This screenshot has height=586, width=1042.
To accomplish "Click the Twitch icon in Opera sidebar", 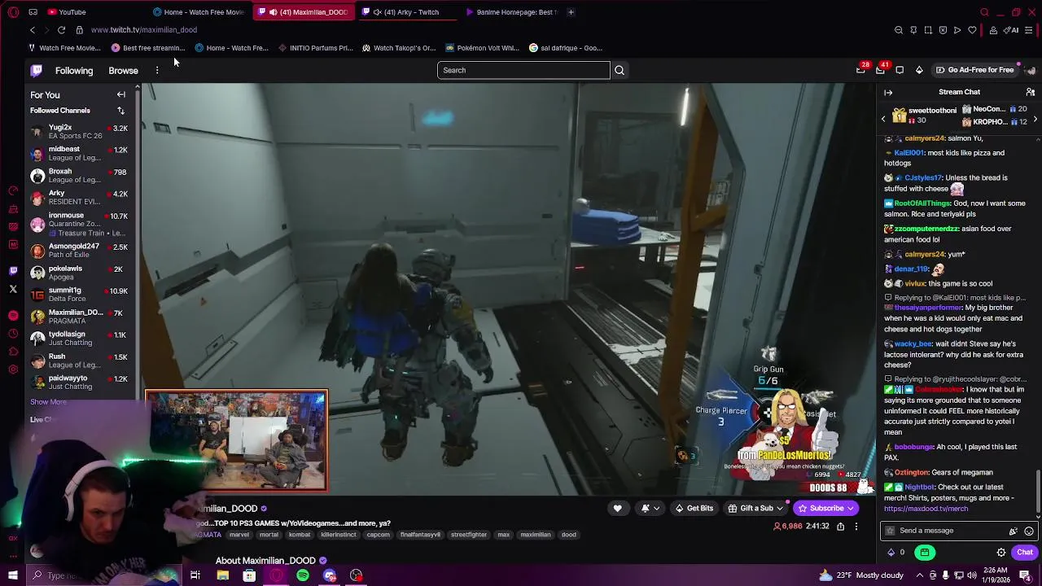I will pos(13,271).
